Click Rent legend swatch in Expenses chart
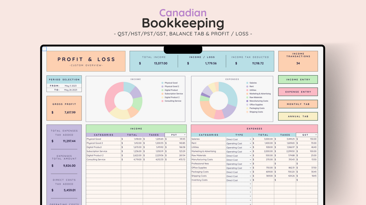366x205 pixels. pos(247,86)
